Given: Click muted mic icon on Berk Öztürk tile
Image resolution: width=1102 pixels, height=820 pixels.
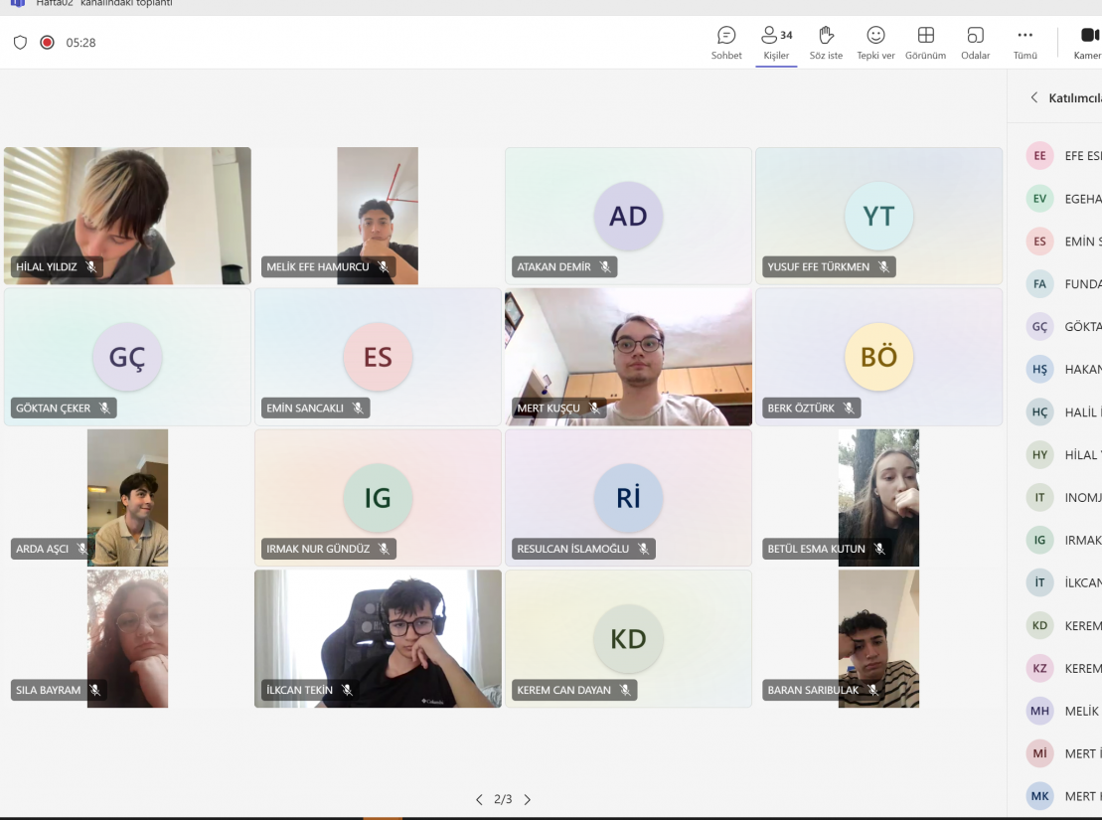Looking at the screenshot, I should 849,409.
